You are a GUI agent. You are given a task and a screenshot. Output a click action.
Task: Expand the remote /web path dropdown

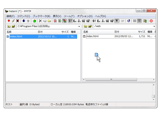154,26
